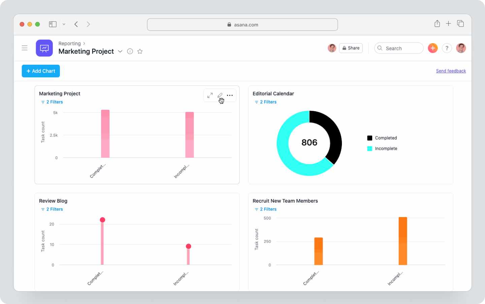Open the Marketing Project title dropdown chevron
The height and width of the screenshot is (304, 485).
point(120,51)
